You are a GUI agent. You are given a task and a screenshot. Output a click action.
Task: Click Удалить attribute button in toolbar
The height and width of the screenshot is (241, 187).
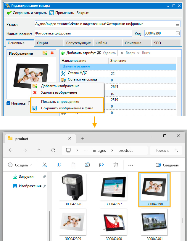107,53
